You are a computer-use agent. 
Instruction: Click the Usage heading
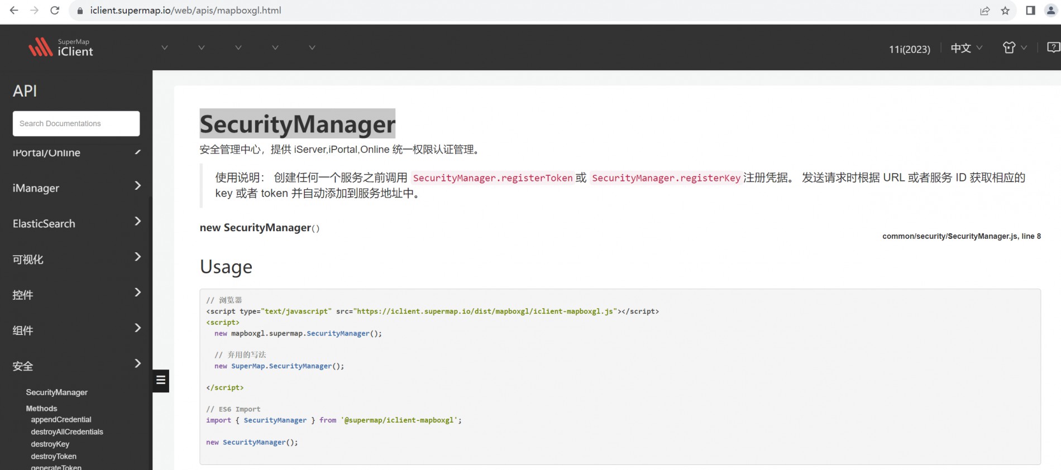click(226, 267)
